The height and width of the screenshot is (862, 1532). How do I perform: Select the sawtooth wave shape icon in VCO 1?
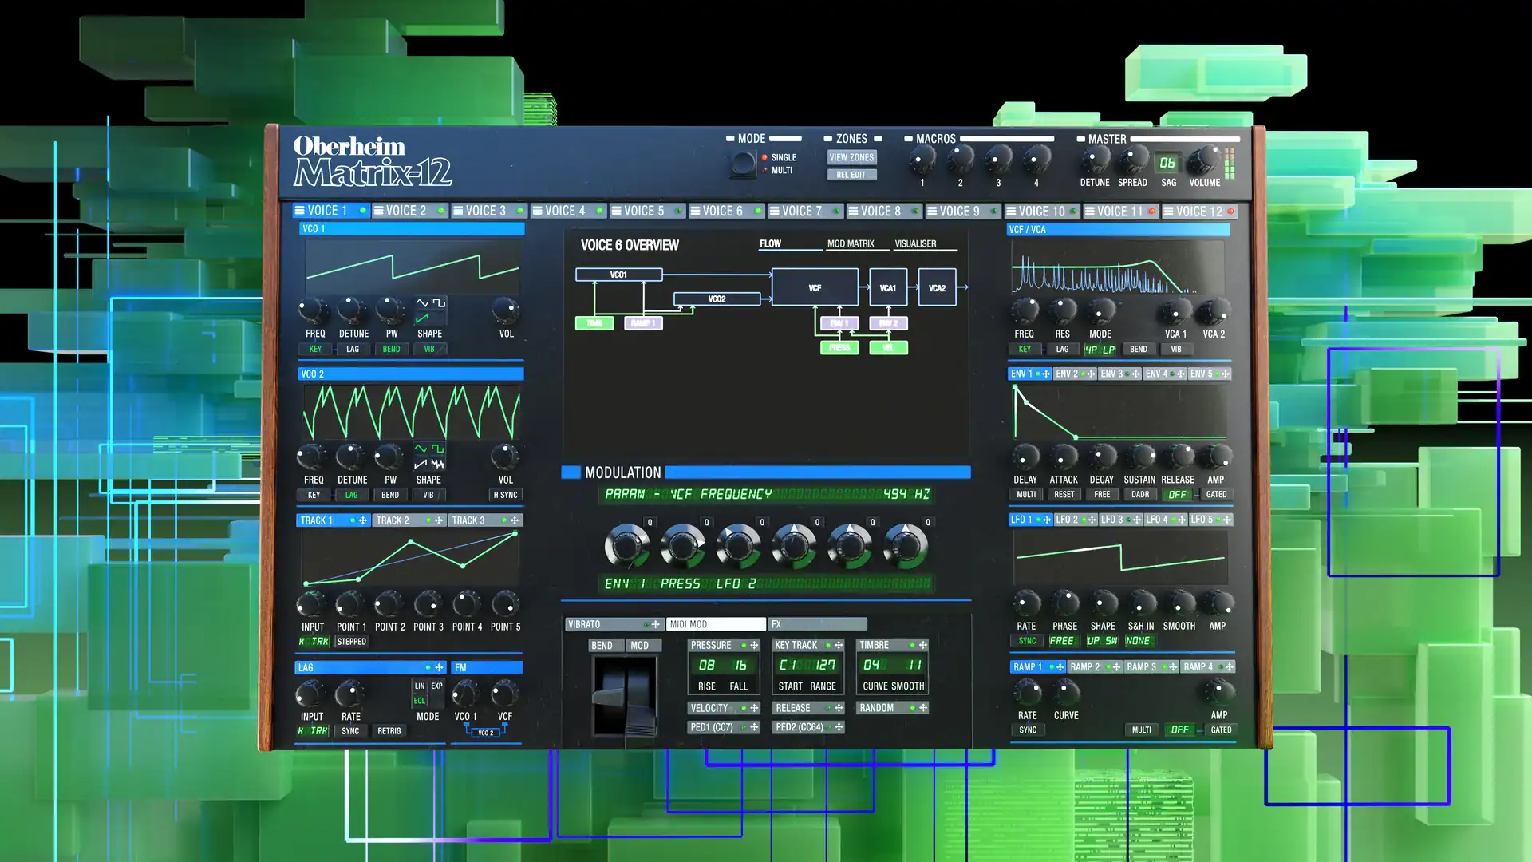[x=422, y=318]
